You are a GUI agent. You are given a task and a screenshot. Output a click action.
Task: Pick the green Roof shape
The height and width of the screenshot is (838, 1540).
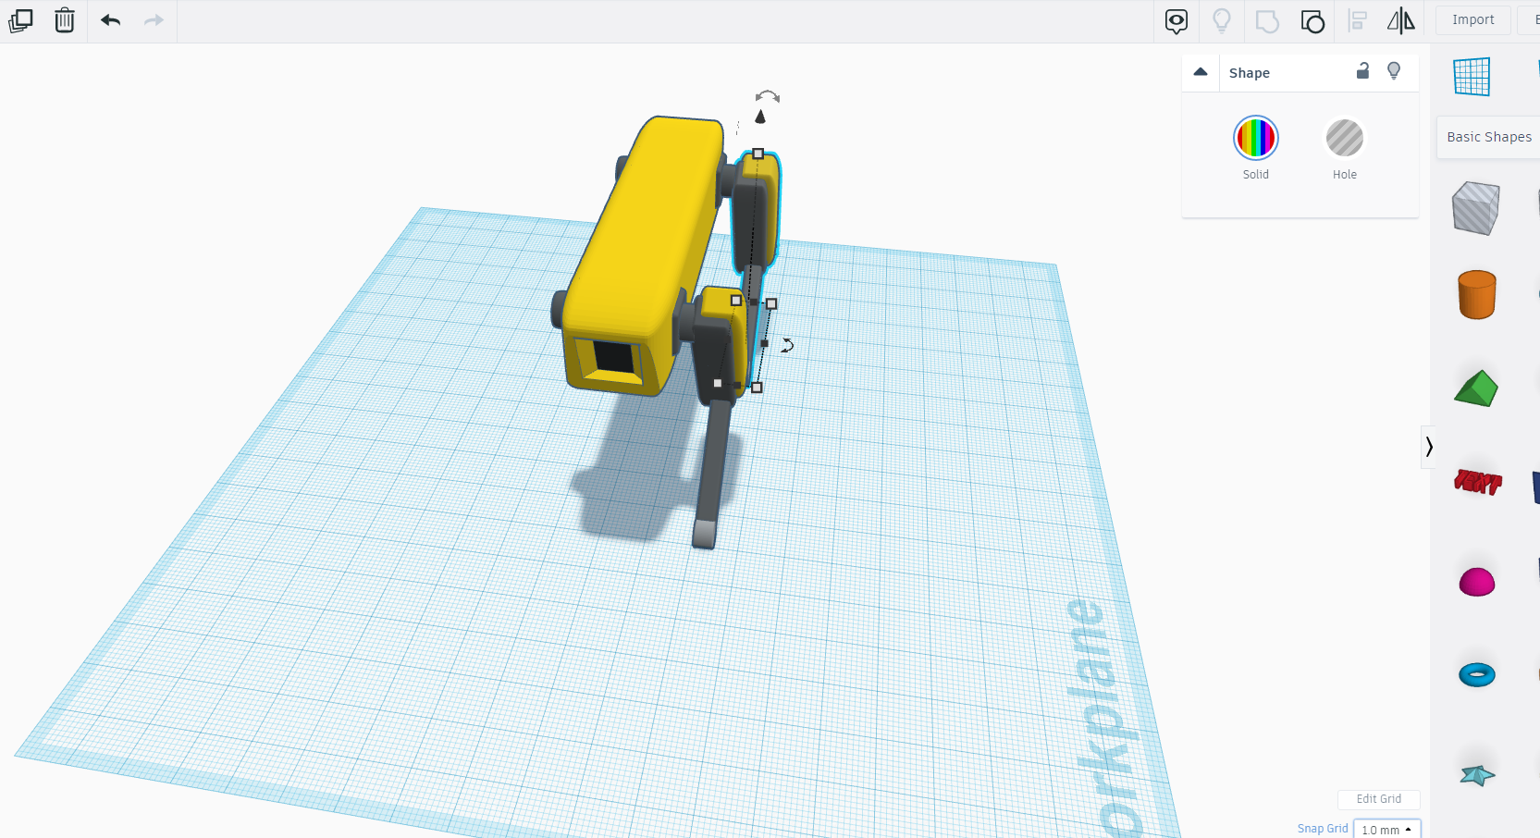point(1476,388)
